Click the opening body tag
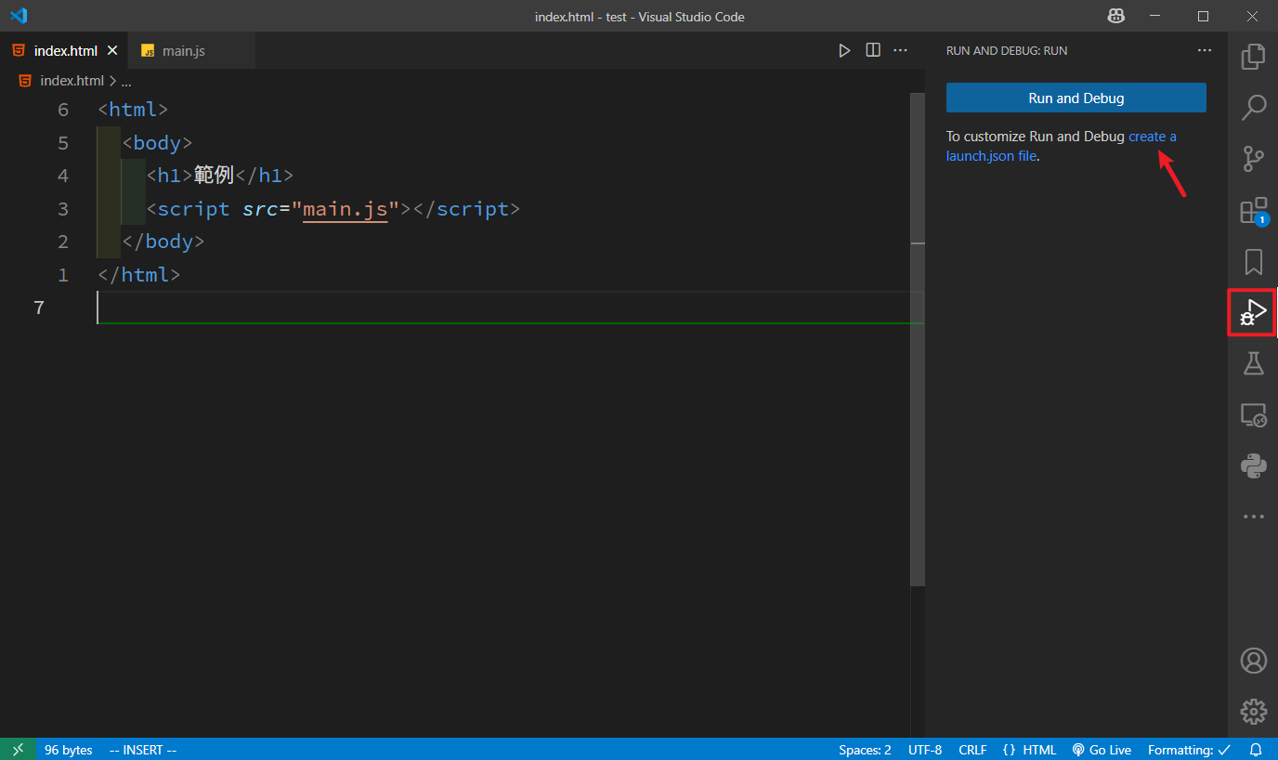The height and width of the screenshot is (760, 1278). (x=157, y=143)
